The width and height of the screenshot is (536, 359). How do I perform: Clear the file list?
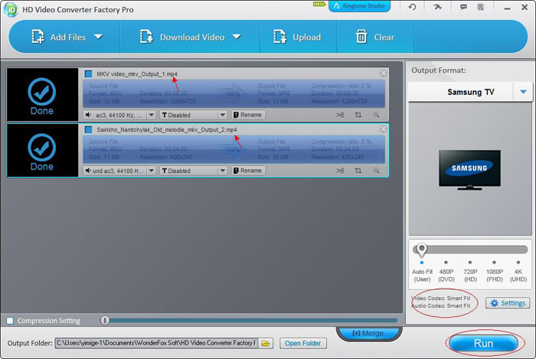click(x=375, y=37)
